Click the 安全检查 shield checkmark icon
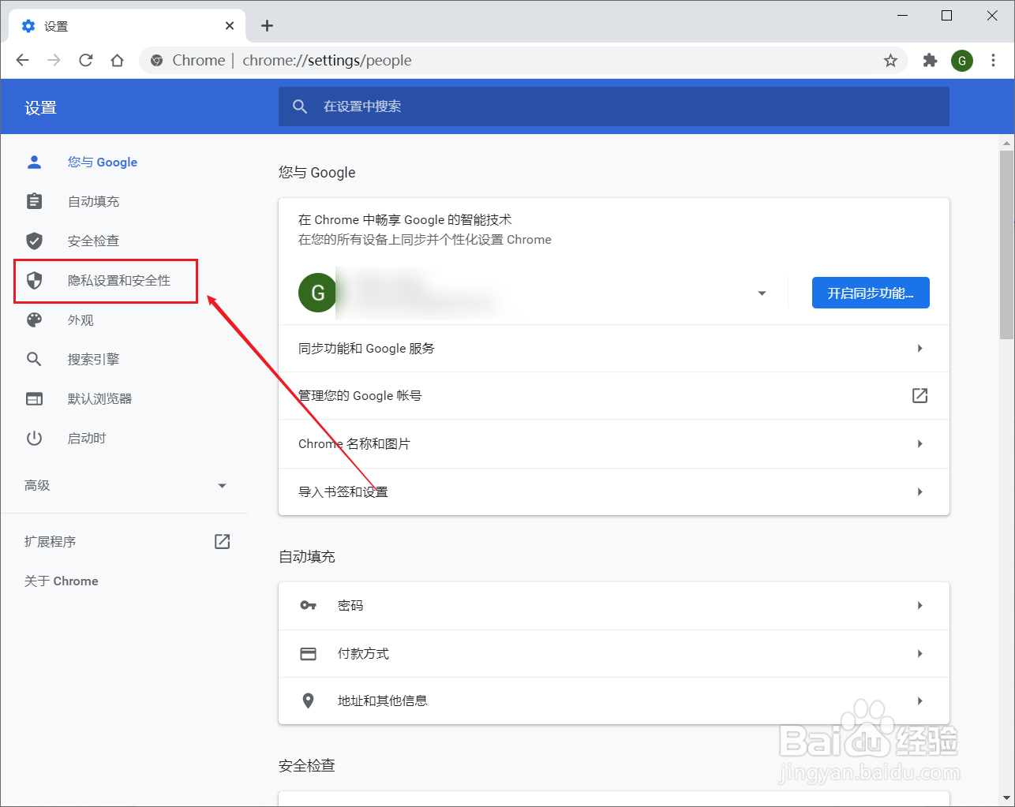The image size is (1015, 807). click(34, 241)
